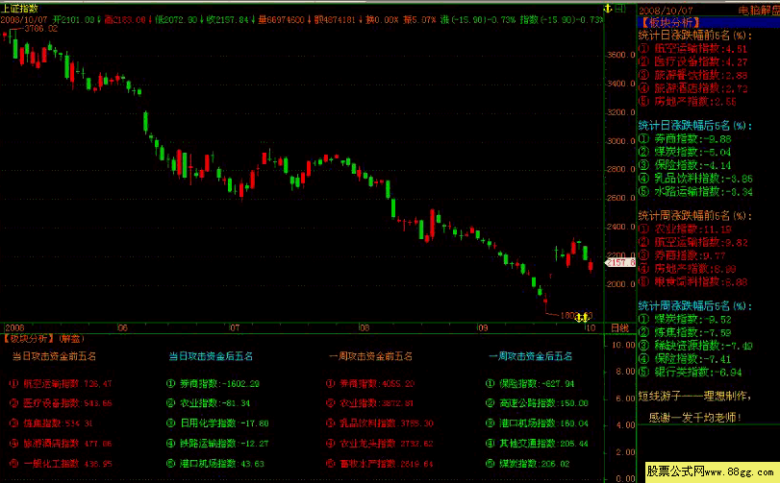
Task: Select 煤炭指数:-5.04 in daily bottom list
Action: (x=685, y=152)
